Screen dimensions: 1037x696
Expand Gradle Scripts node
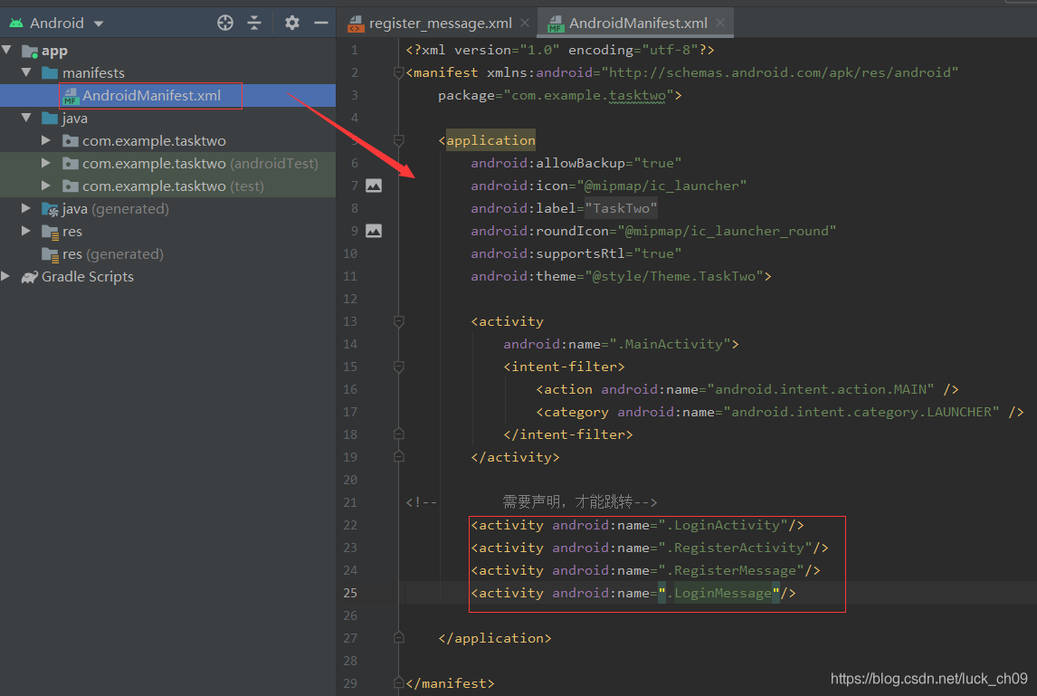pyautogui.click(x=6, y=277)
